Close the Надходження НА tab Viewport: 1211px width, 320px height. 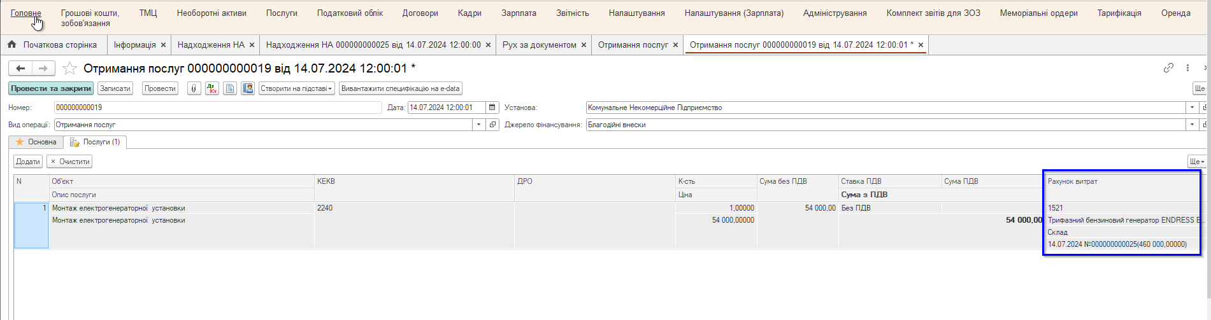pyautogui.click(x=252, y=45)
